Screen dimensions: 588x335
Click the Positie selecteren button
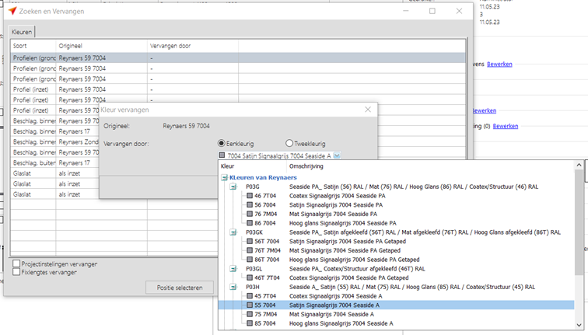(180, 288)
